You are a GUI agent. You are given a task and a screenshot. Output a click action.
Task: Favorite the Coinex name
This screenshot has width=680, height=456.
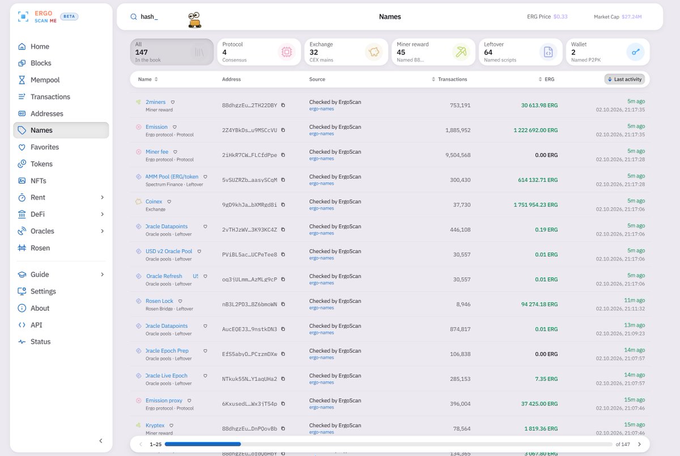click(x=169, y=201)
